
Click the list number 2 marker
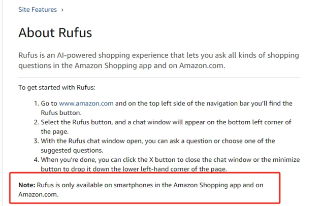(37, 122)
